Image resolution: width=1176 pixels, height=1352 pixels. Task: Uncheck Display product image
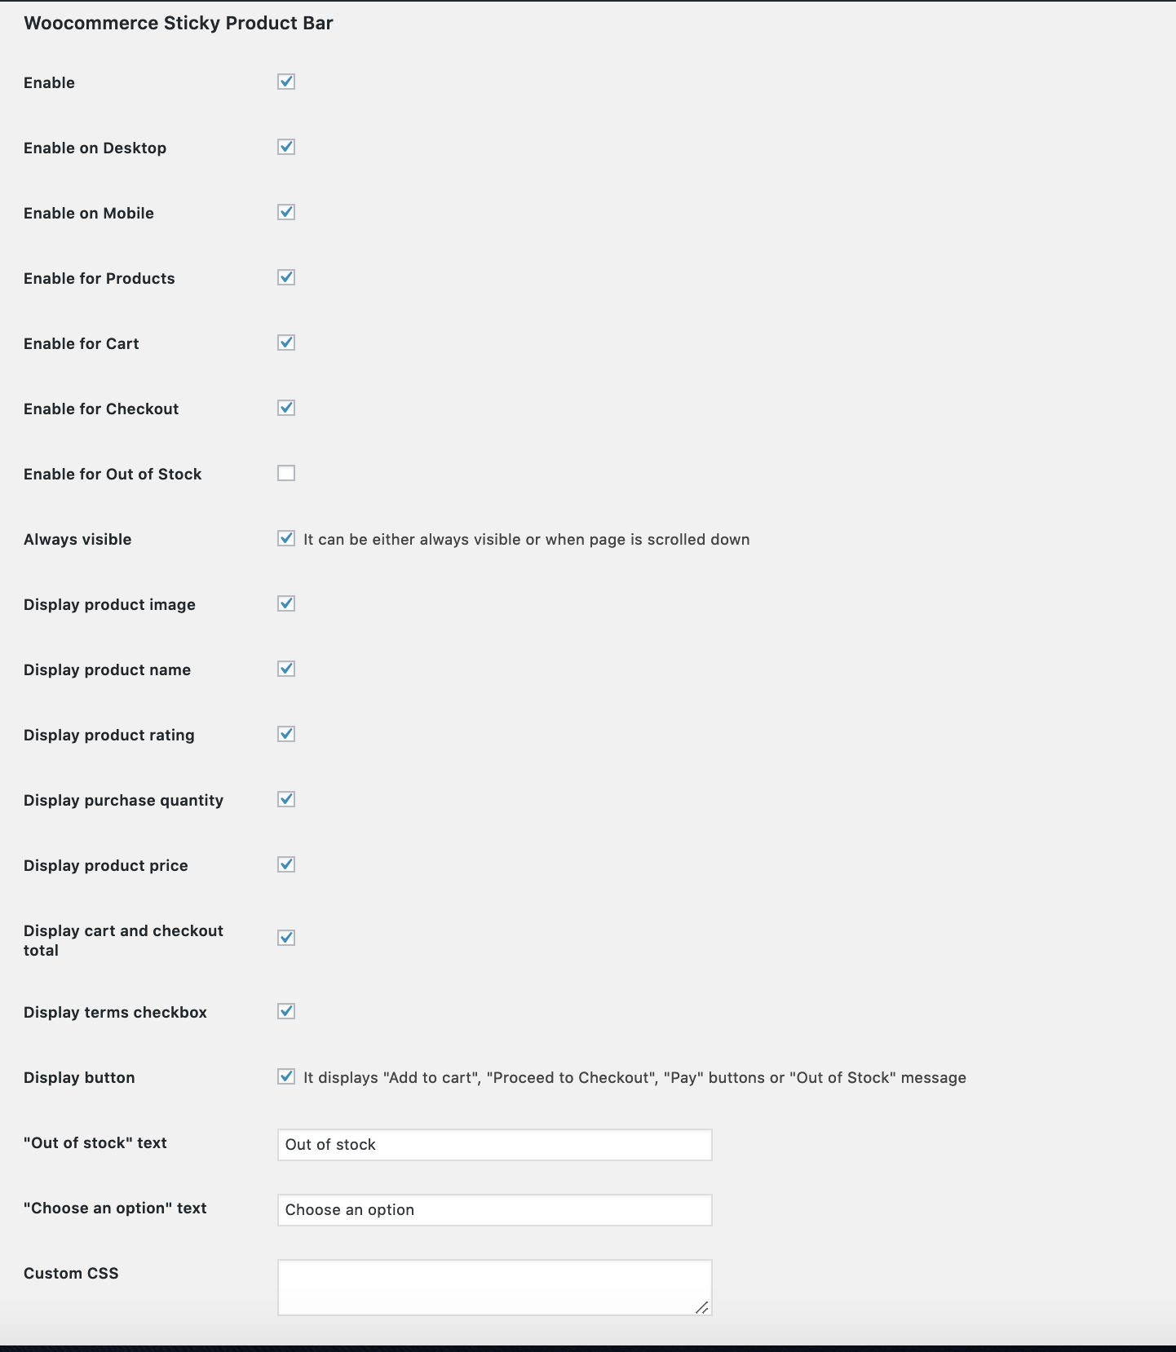pos(286,603)
